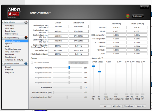
Task: Click Multiplizierer von Kern 0 slider handle
Action: click(69, 68)
